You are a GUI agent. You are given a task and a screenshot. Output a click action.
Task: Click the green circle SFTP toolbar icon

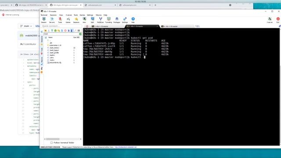point(55,31)
